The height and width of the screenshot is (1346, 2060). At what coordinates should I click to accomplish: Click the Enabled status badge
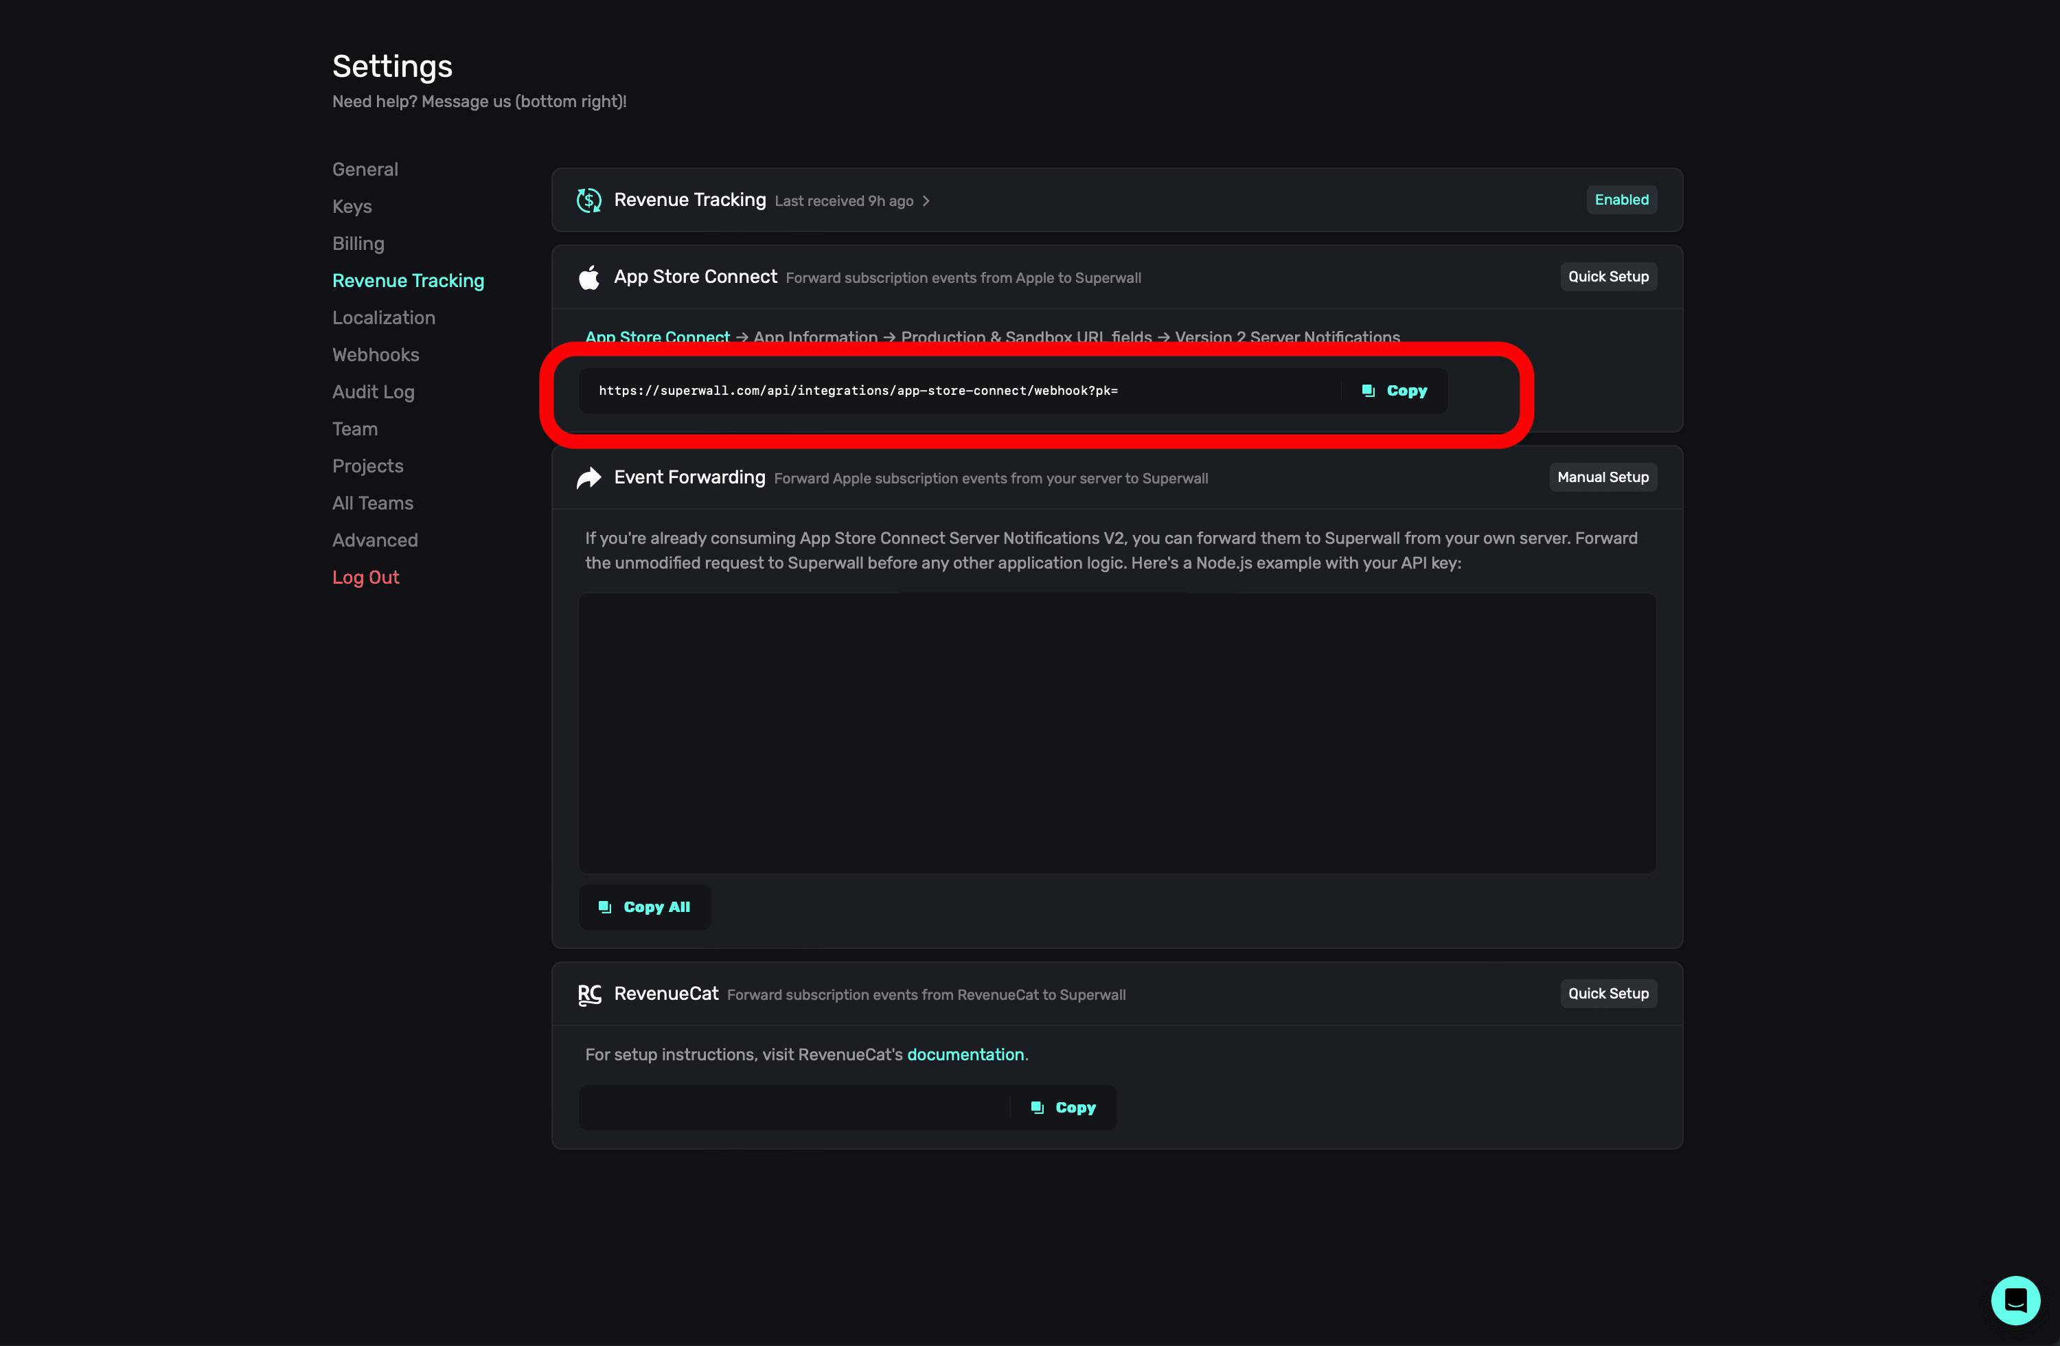(x=1621, y=200)
